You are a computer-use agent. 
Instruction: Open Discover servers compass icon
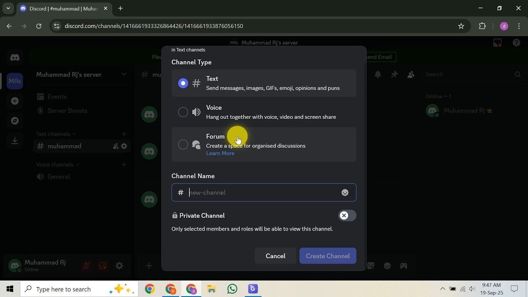coord(15,121)
